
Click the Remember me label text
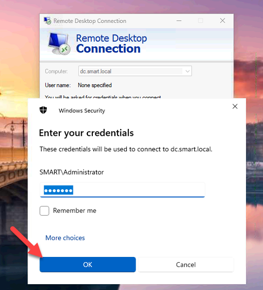coord(75,211)
